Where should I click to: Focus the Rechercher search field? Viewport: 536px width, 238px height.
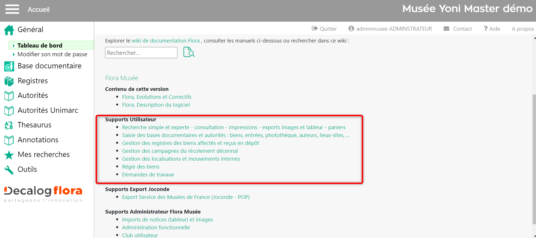pyautogui.click(x=141, y=53)
